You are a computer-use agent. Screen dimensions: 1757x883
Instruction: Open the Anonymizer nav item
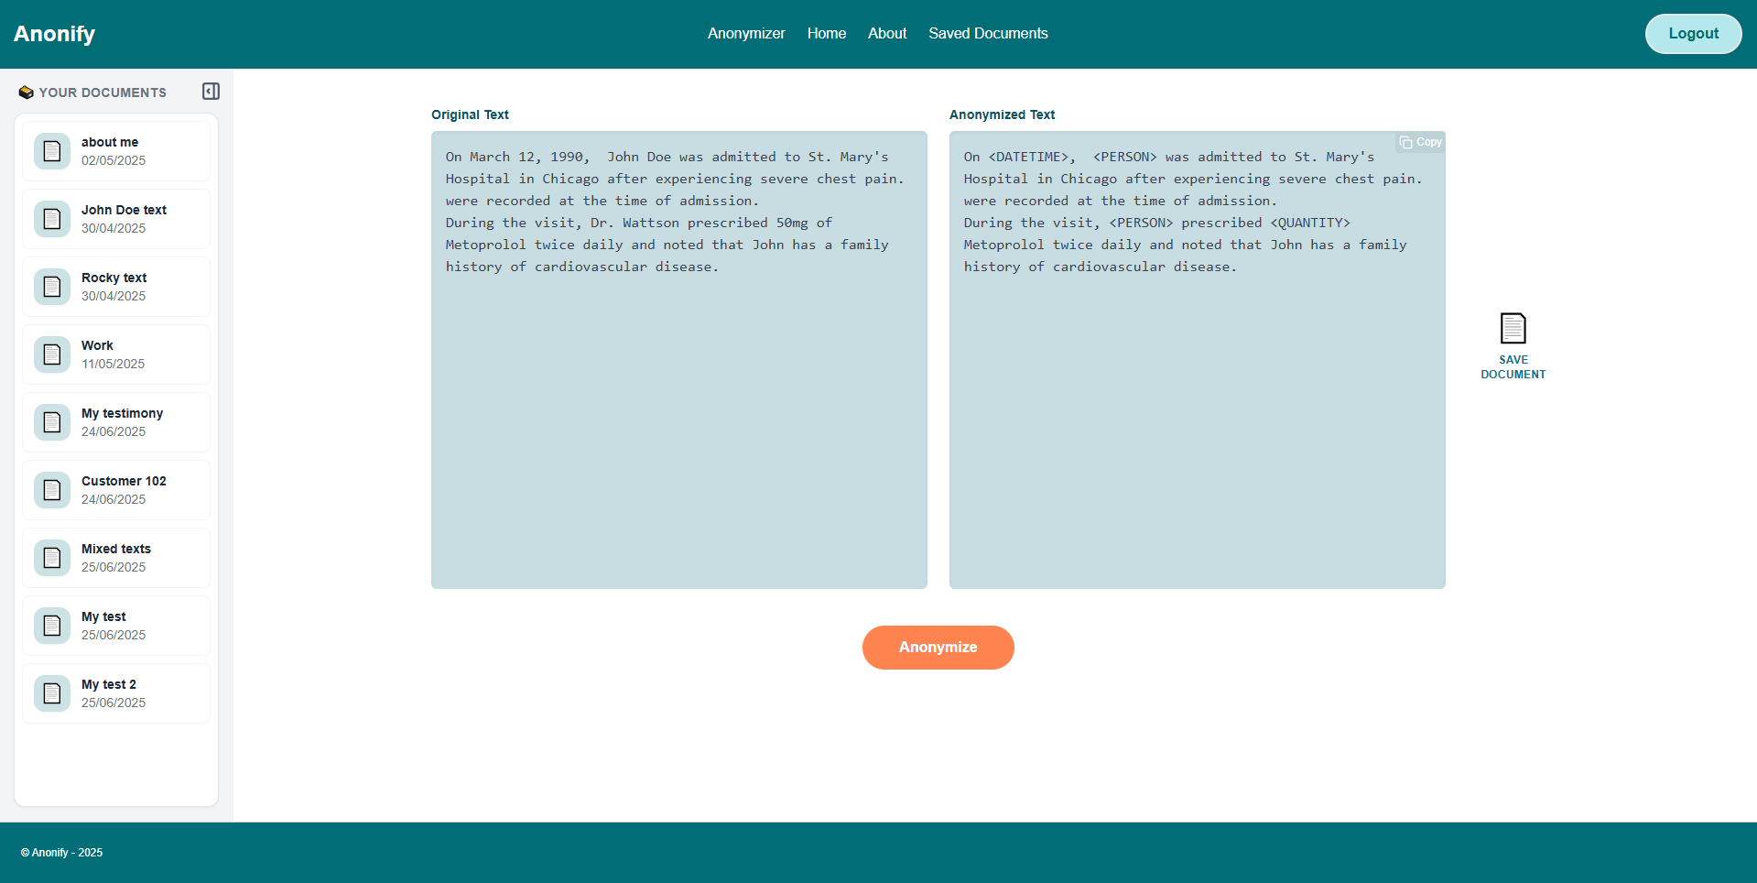tap(746, 33)
